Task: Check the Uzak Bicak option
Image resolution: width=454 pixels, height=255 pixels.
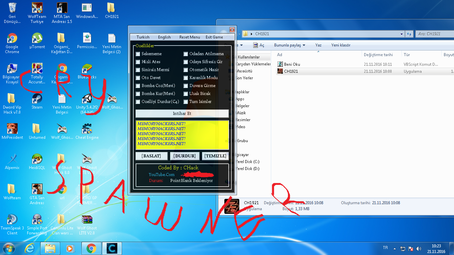Action: click(186, 94)
